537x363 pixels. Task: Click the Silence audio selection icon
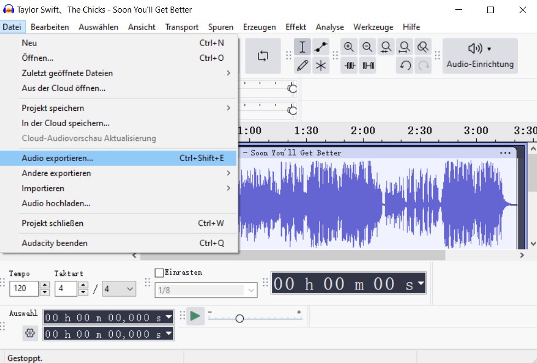point(368,65)
